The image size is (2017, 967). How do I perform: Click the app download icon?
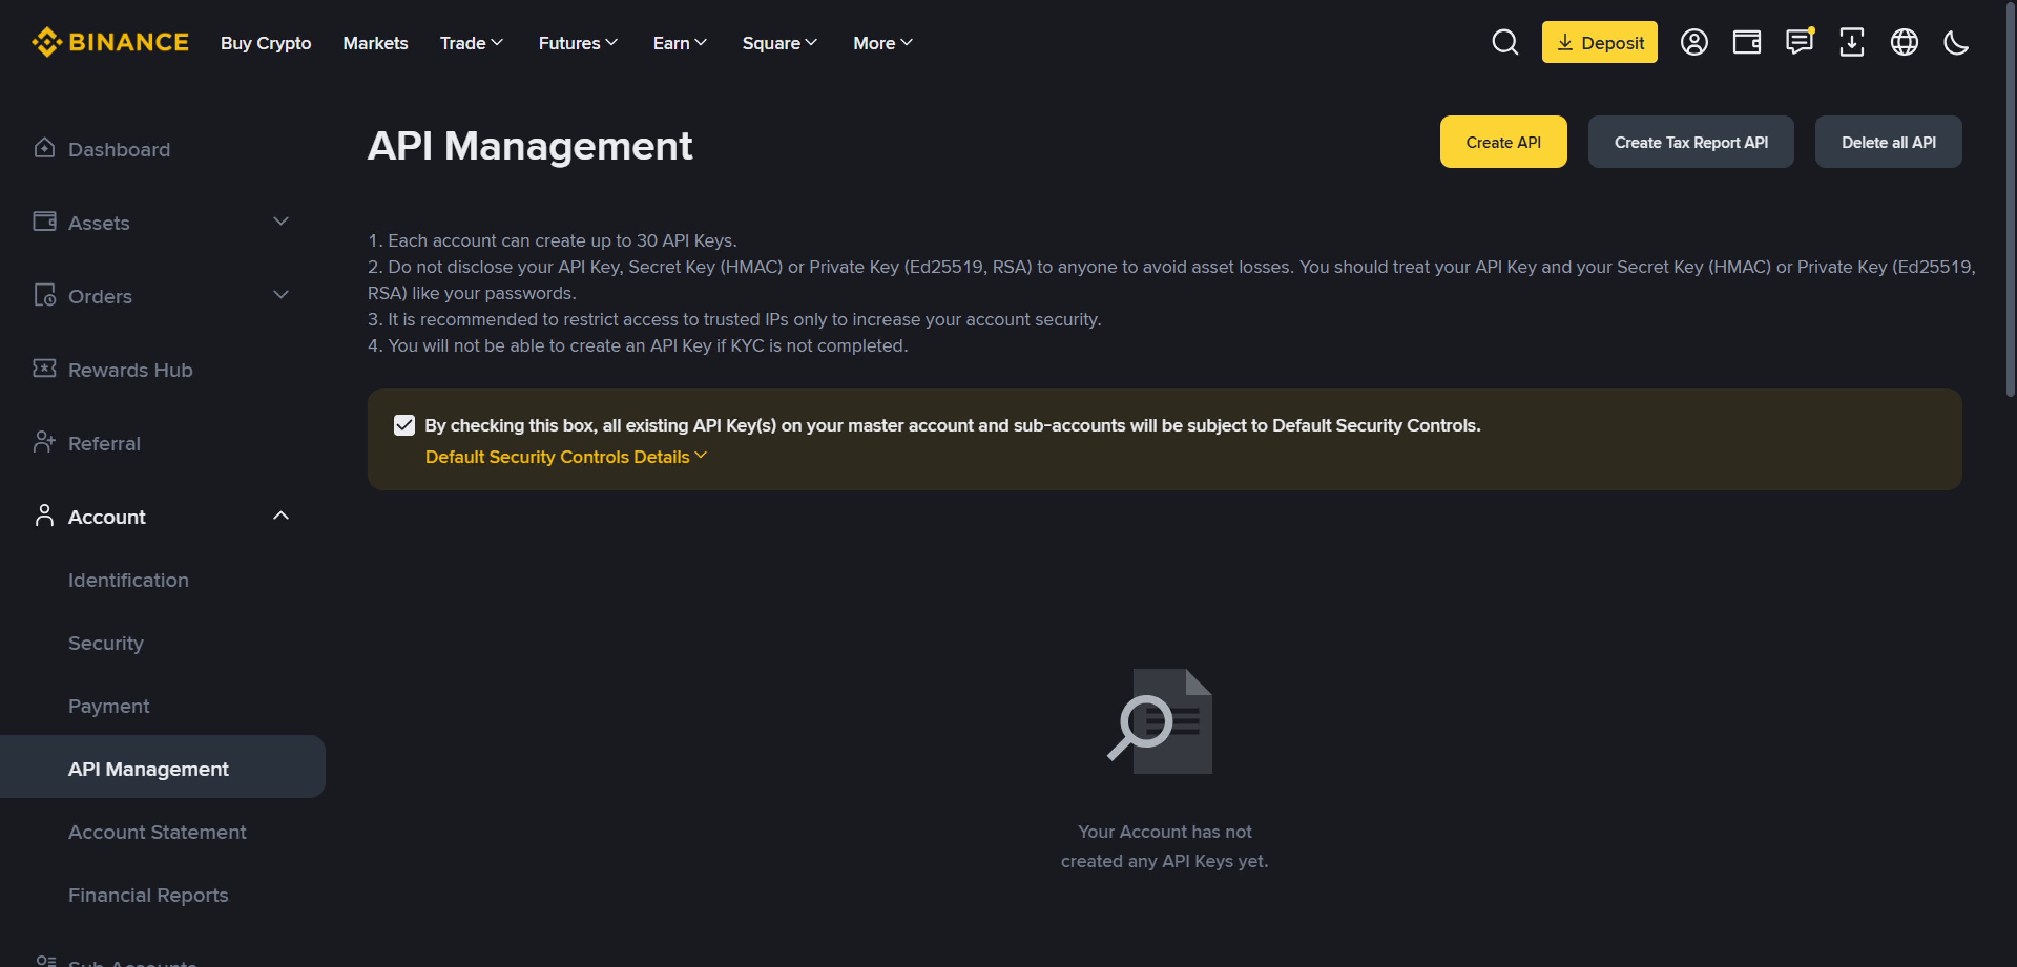[1851, 42]
